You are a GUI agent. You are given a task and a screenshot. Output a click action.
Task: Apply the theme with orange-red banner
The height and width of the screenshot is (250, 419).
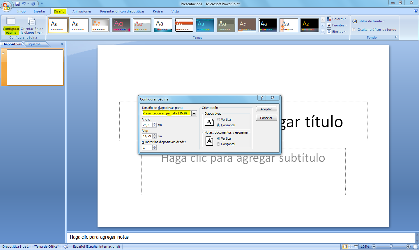(x=184, y=25)
